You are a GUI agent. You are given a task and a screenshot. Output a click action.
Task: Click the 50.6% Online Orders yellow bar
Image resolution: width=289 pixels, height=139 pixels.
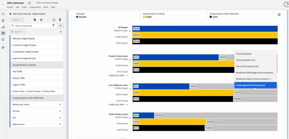169,121
